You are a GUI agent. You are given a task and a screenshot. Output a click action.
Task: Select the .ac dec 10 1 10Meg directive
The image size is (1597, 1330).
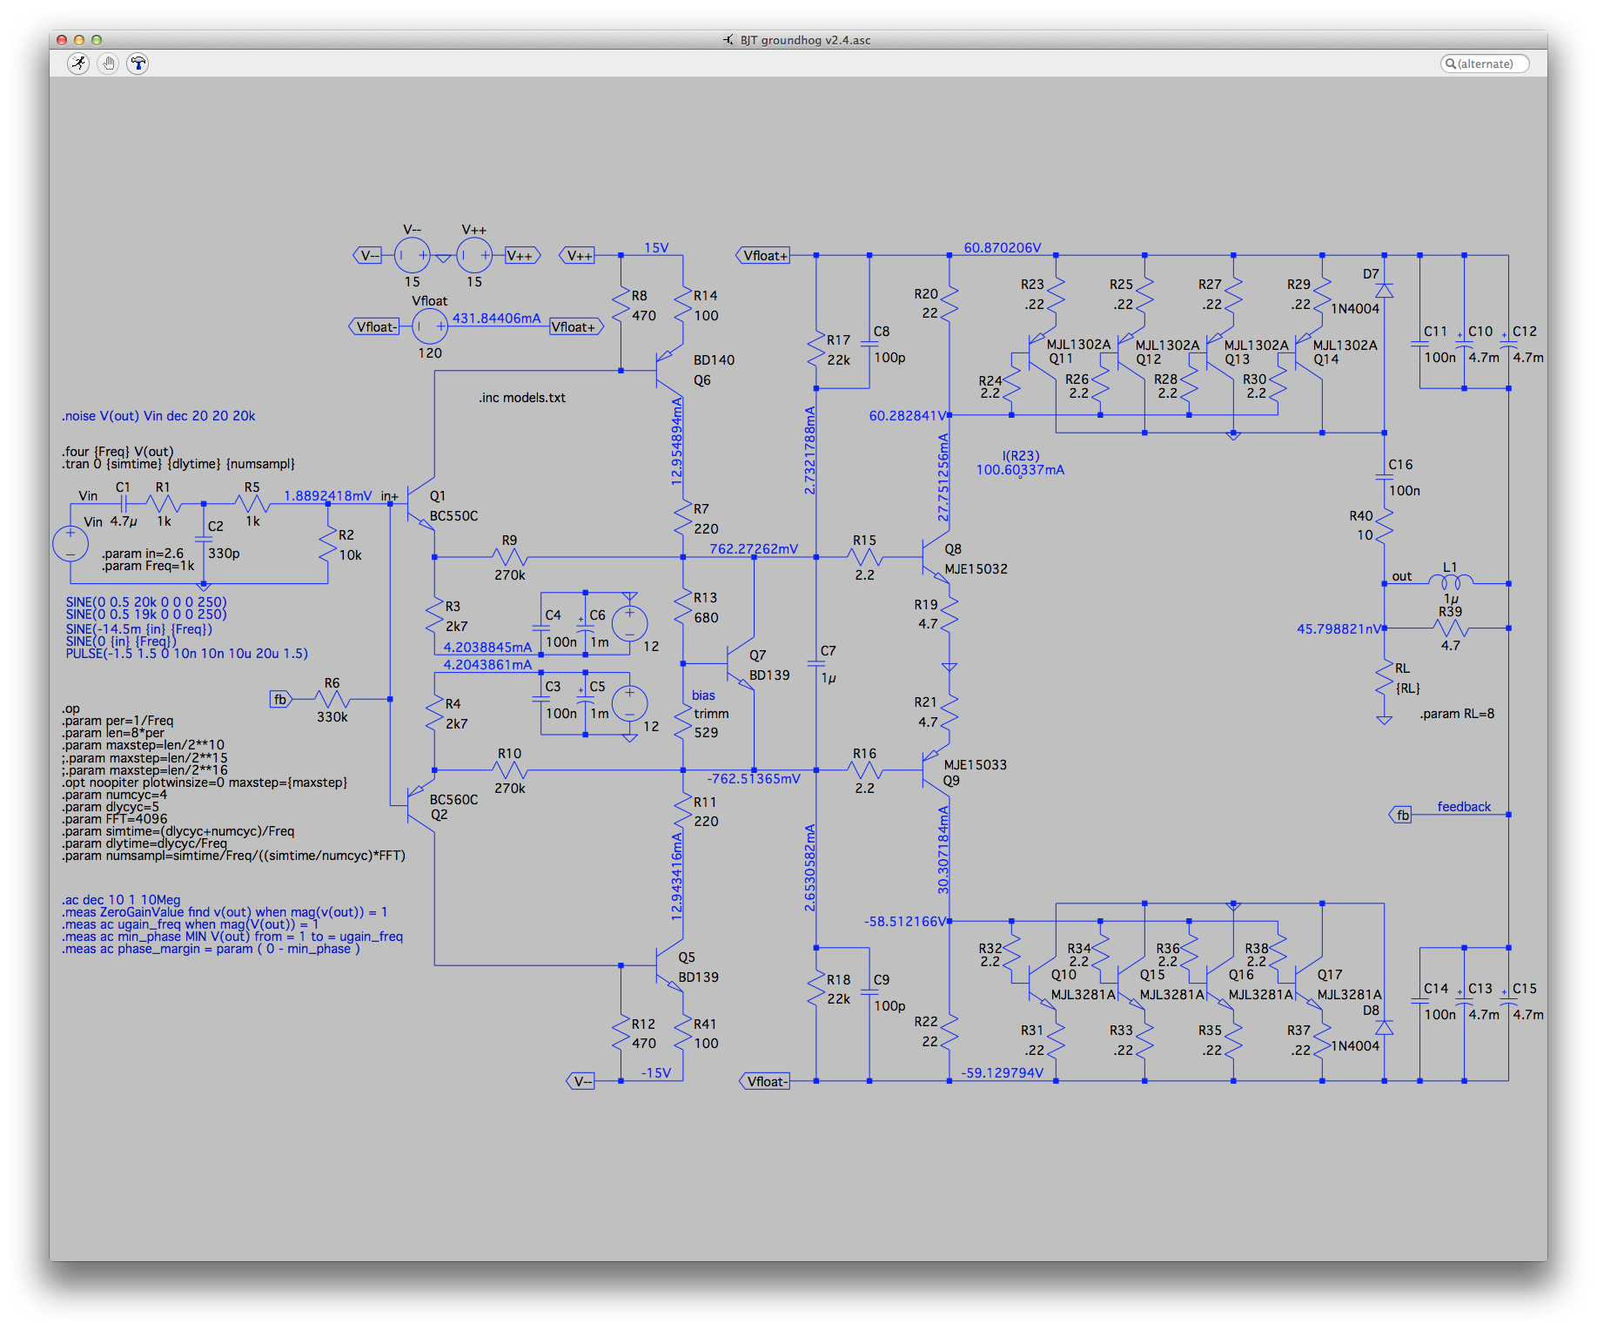121,900
